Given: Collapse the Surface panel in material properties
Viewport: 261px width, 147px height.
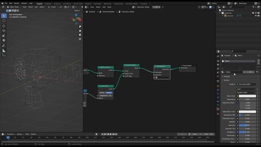Looking at the screenshot, I should [x=226, y=80].
